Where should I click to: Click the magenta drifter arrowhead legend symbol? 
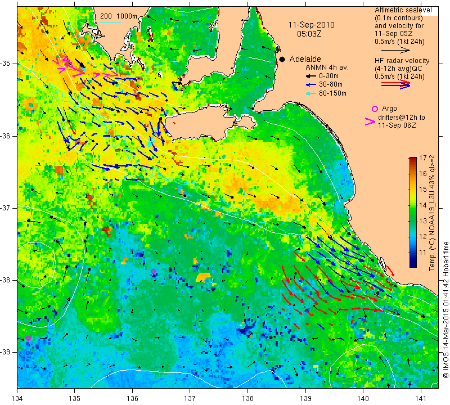coord(370,121)
